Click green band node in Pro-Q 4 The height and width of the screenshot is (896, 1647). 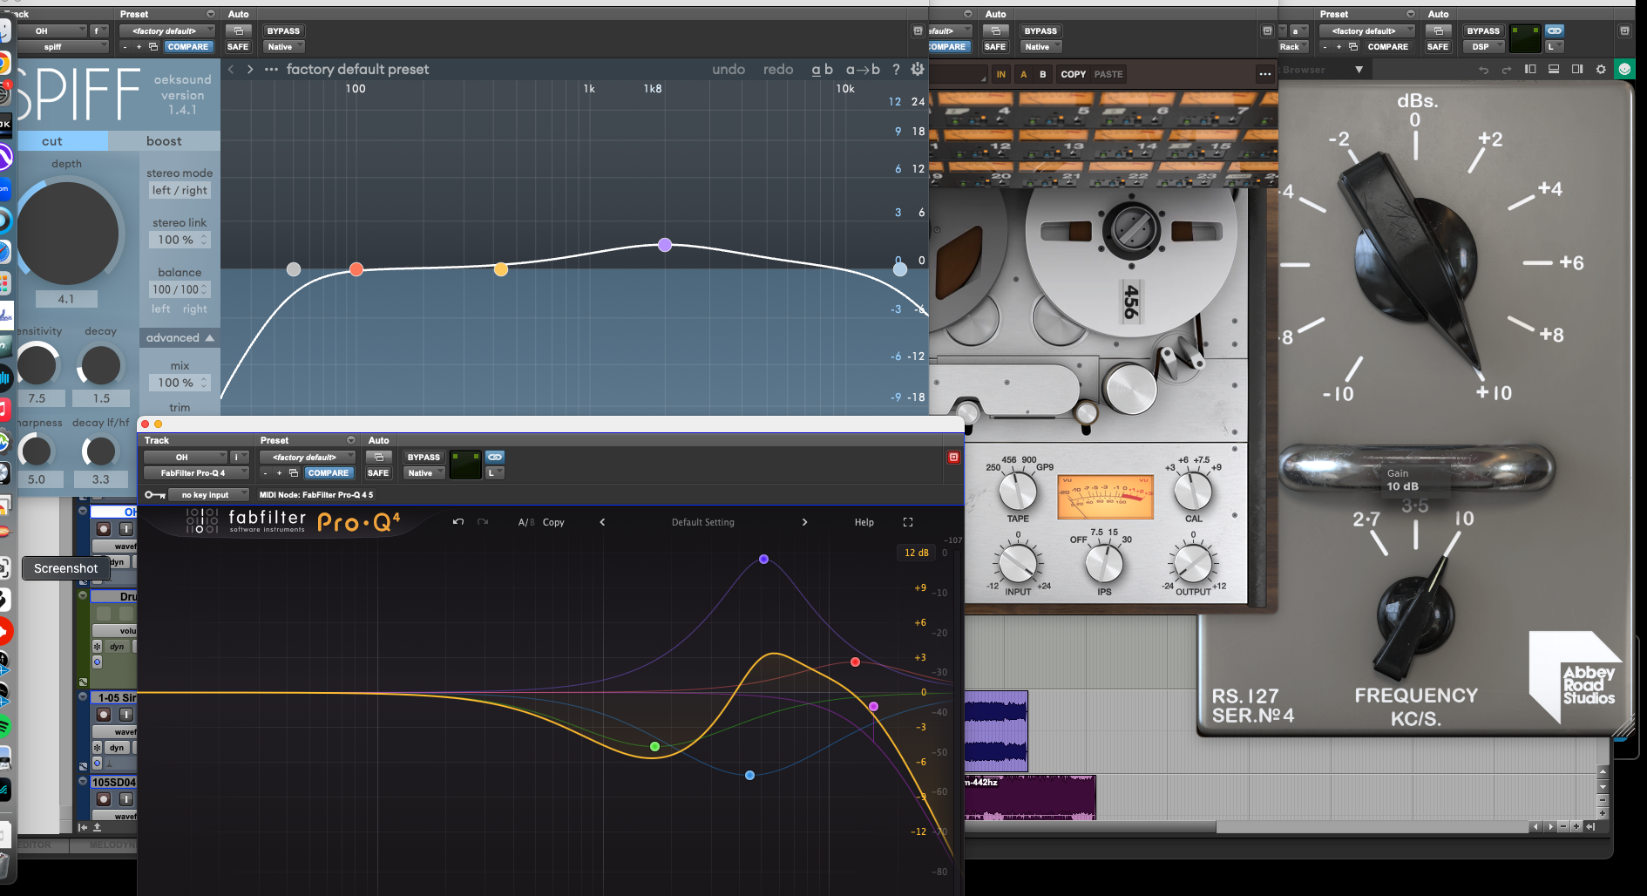point(654,746)
